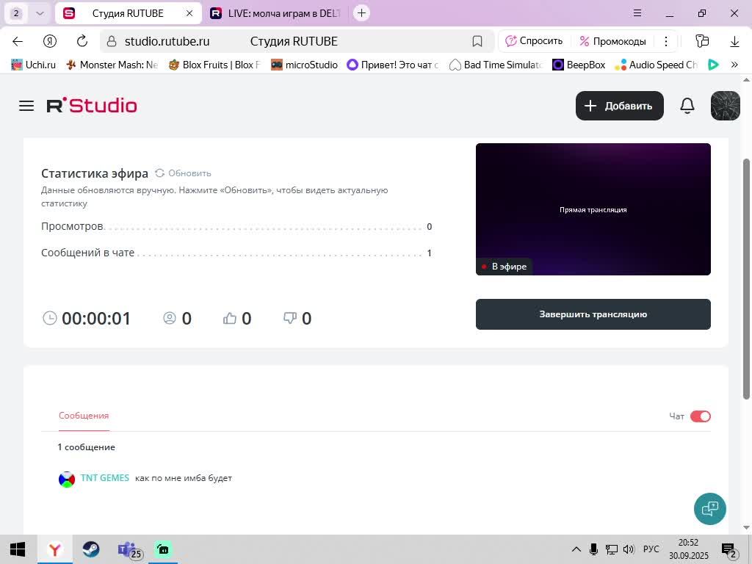This screenshot has height=564, width=752.
Task: Open the Windows notification center
Action: pyautogui.click(x=730, y=549)
